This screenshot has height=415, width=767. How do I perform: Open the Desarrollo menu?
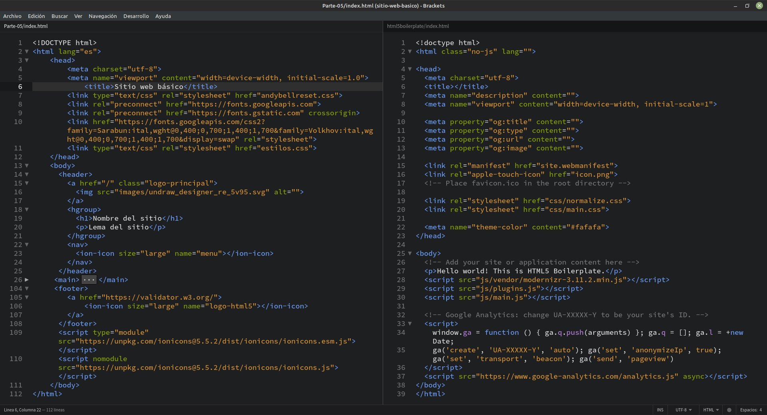(136, 16)
